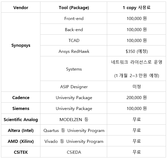Select the Systems tool cell

(x=74, y=69)
